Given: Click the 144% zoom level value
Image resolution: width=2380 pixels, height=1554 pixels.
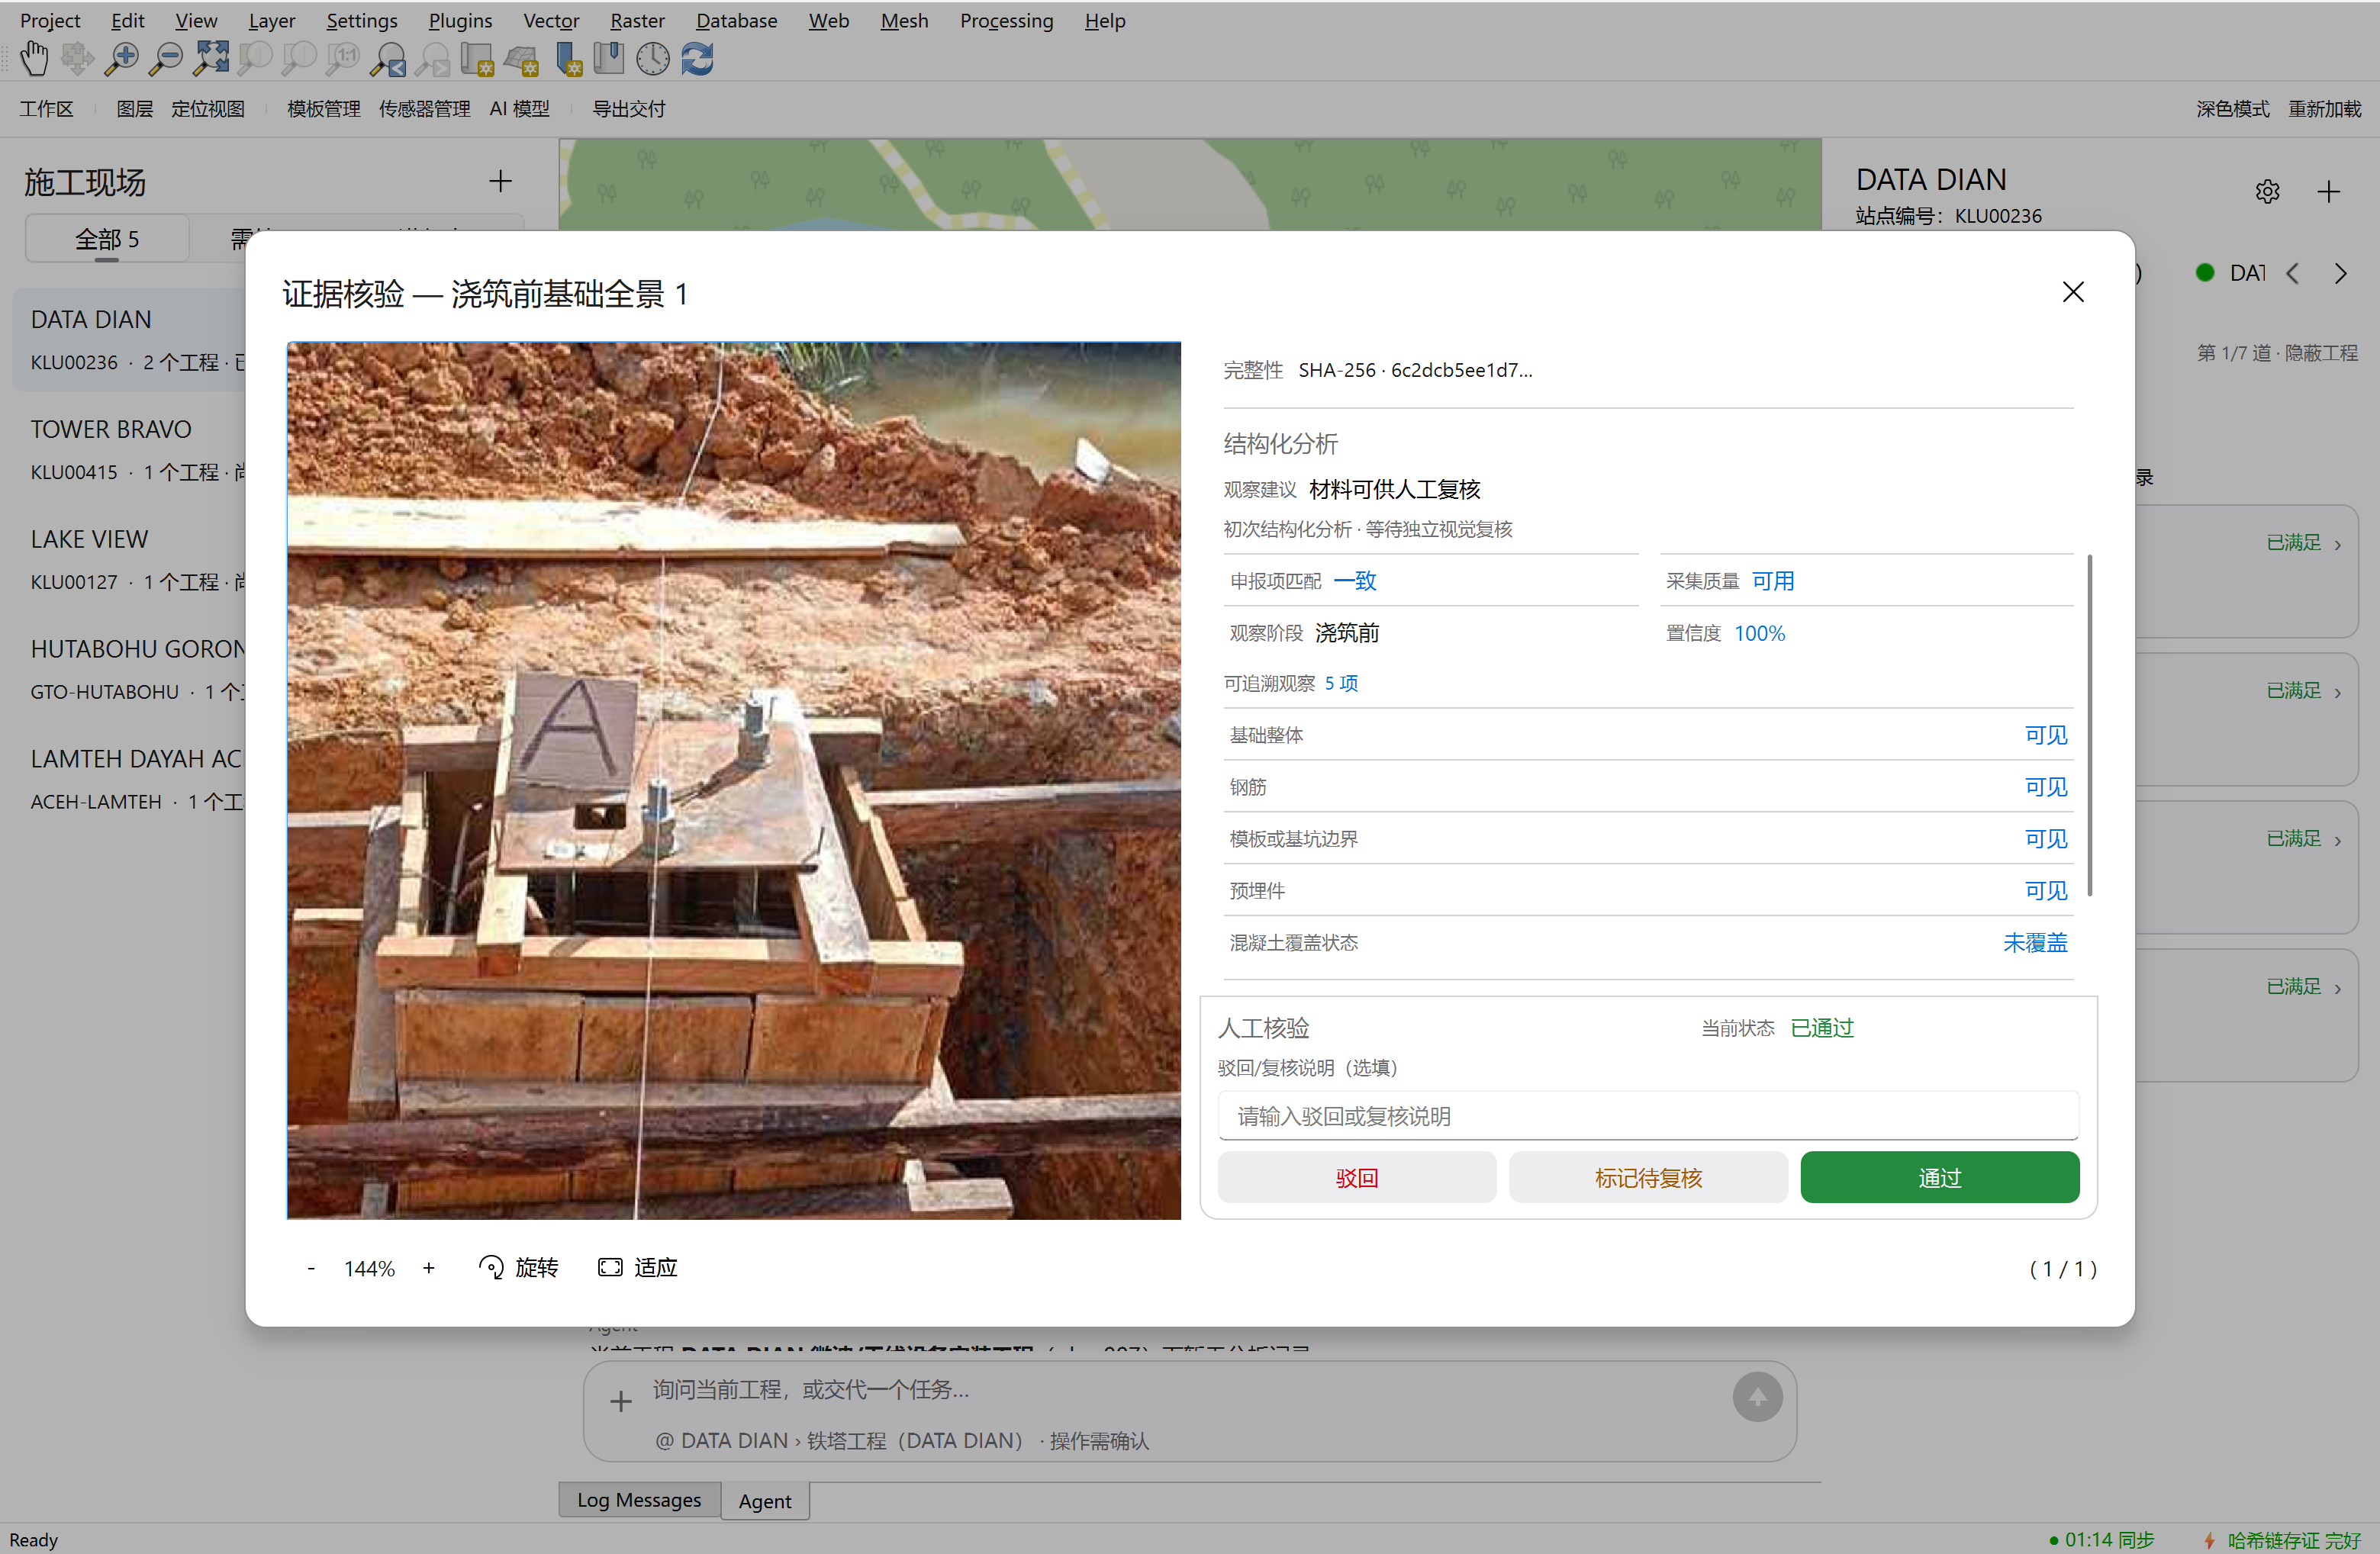Looking at the screenshot, I should pos(369,1268).
